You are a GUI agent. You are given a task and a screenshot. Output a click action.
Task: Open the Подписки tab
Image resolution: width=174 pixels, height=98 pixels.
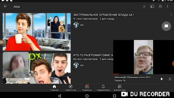coord(87,88)
